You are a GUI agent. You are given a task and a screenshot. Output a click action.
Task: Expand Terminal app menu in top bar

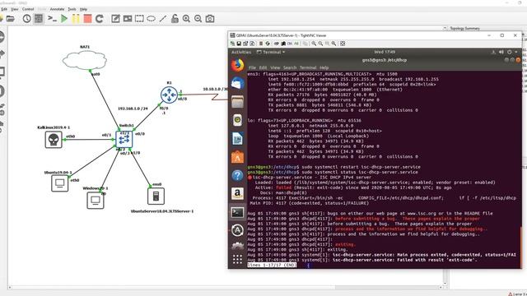click(x=271, y=53)
